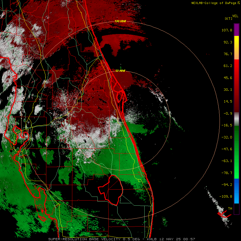Click the -16.5 velocity scale value

(x=227, y=125)
